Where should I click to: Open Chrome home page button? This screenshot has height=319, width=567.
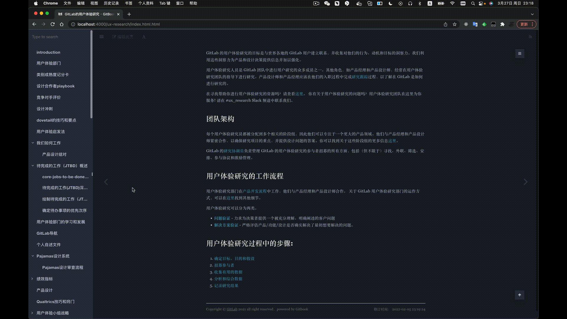(62, 24)
